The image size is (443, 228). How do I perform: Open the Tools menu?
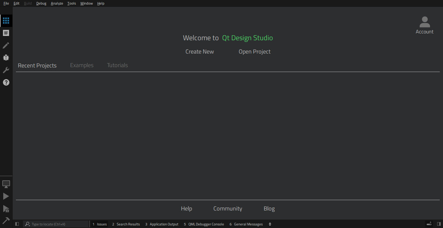71,3
